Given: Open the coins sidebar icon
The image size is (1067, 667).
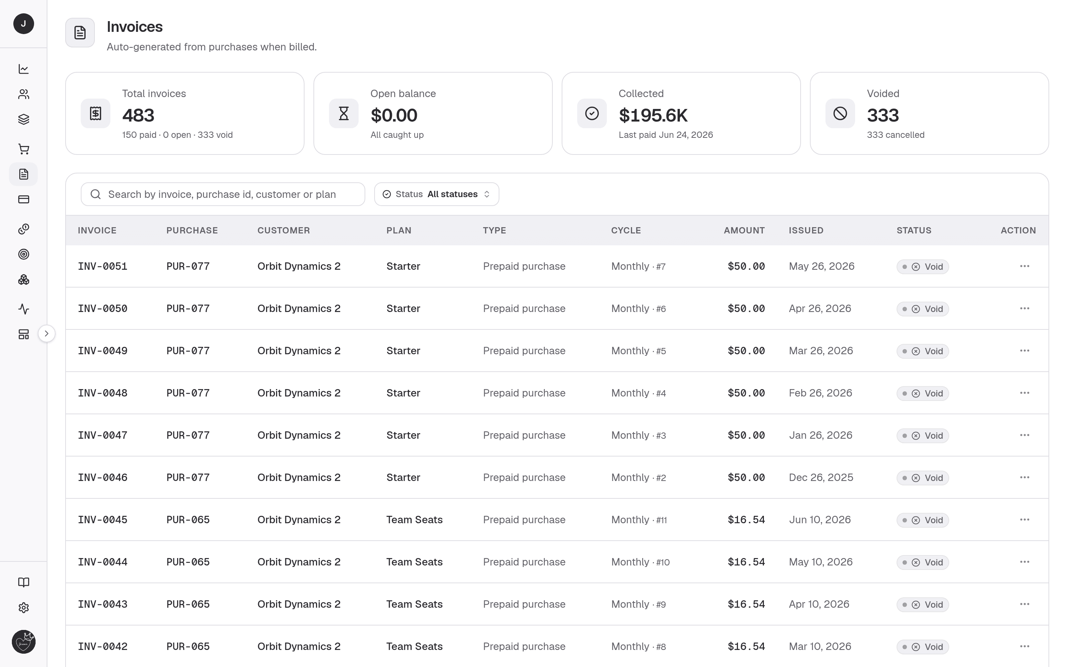Looking at the screenshot, I should (23, 229).
